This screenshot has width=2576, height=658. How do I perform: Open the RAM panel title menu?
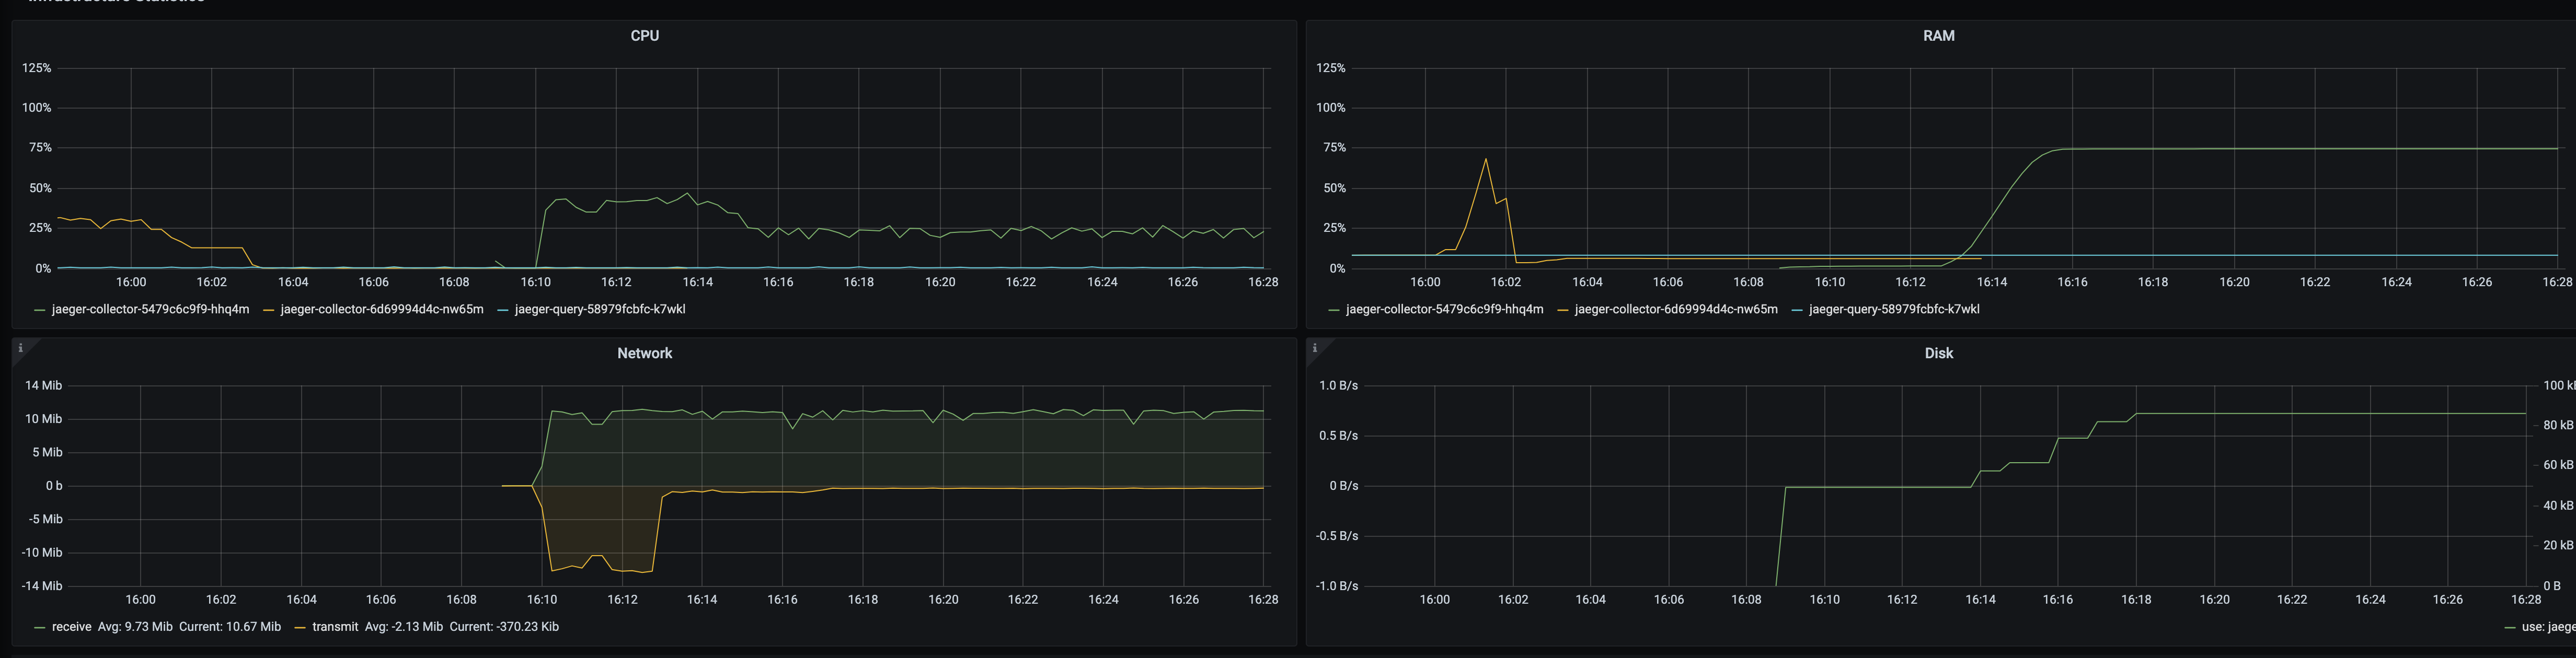point(1938,36)
